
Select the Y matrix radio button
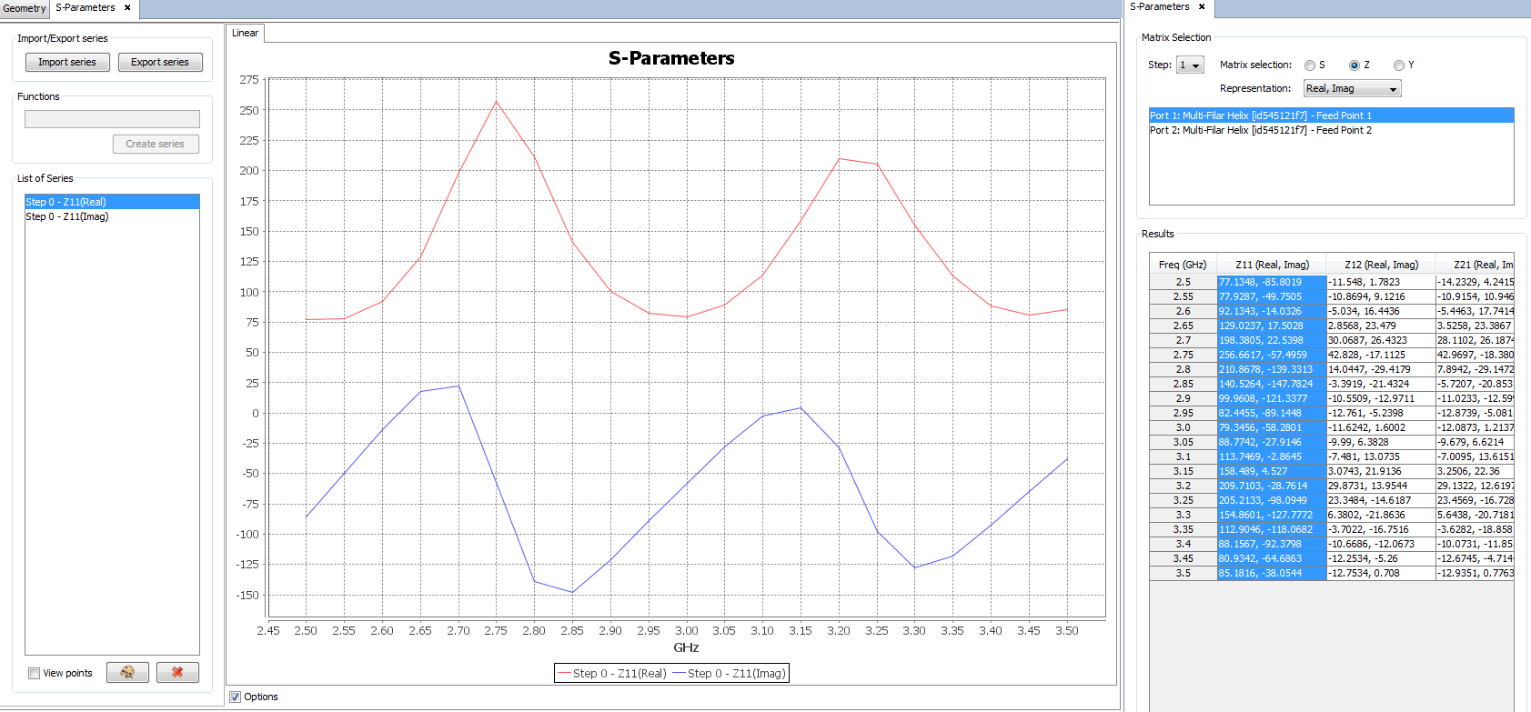1399,65
